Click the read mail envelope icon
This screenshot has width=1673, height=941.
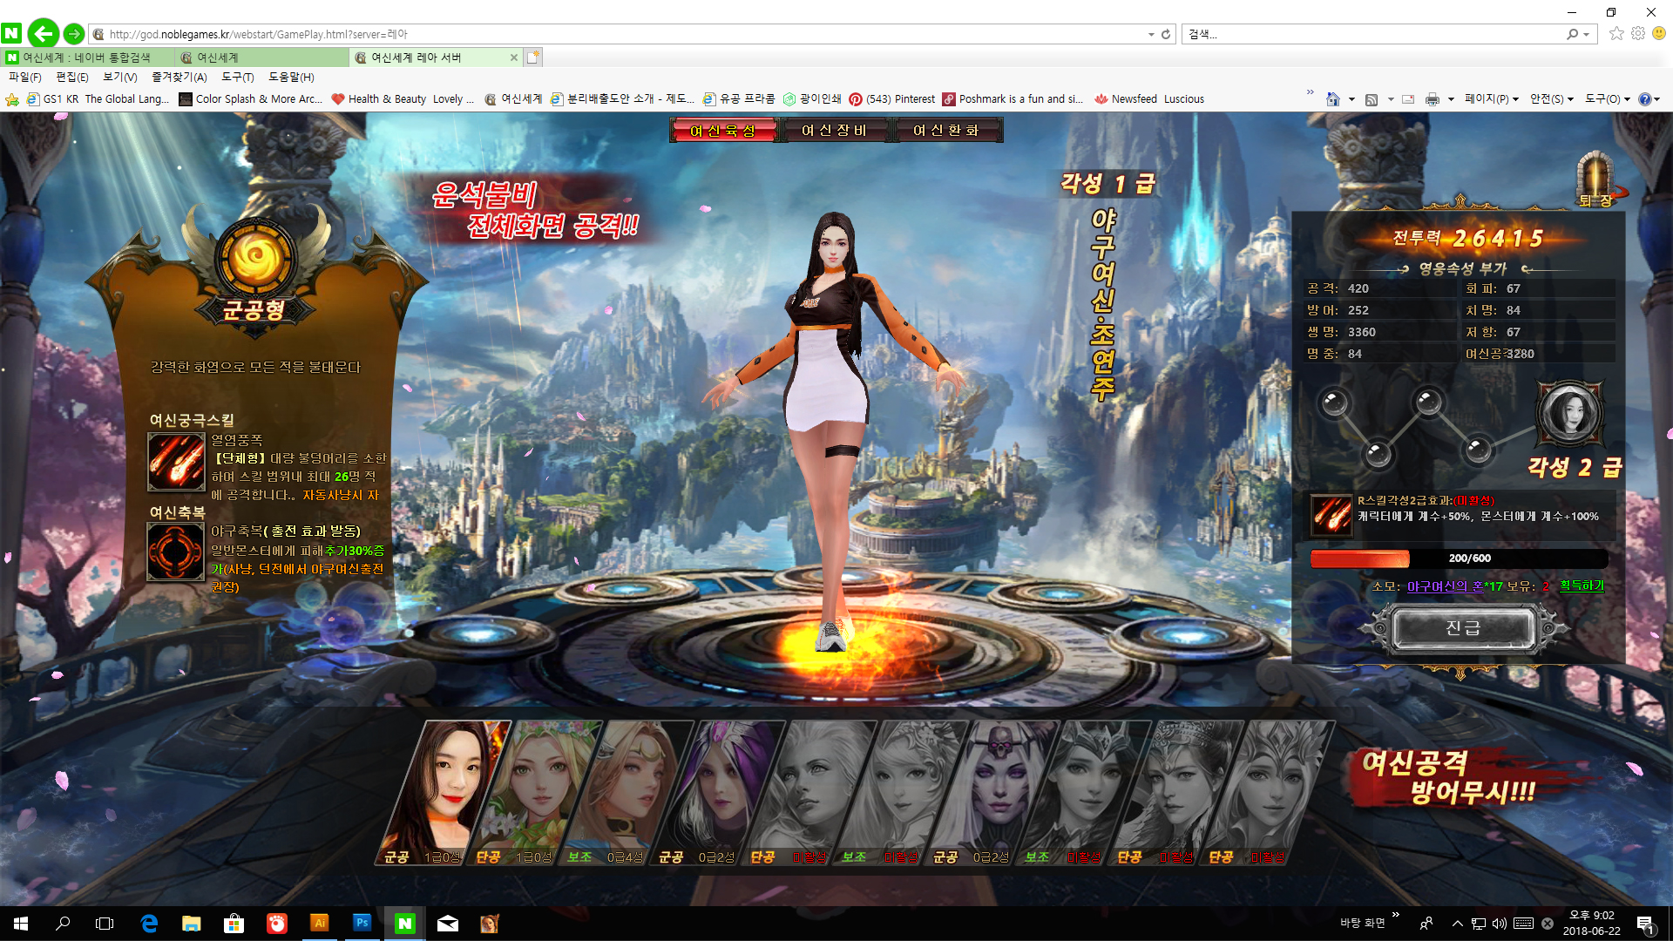tap(1407, 99)
